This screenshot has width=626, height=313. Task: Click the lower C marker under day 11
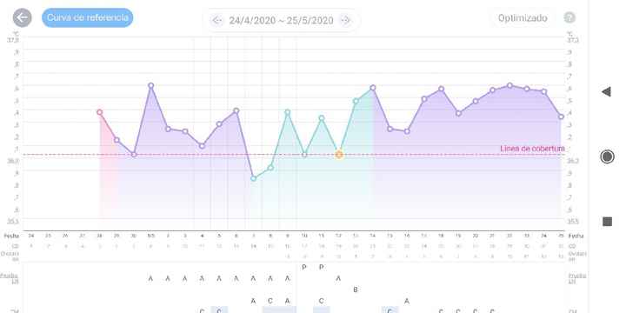[322, 301]
